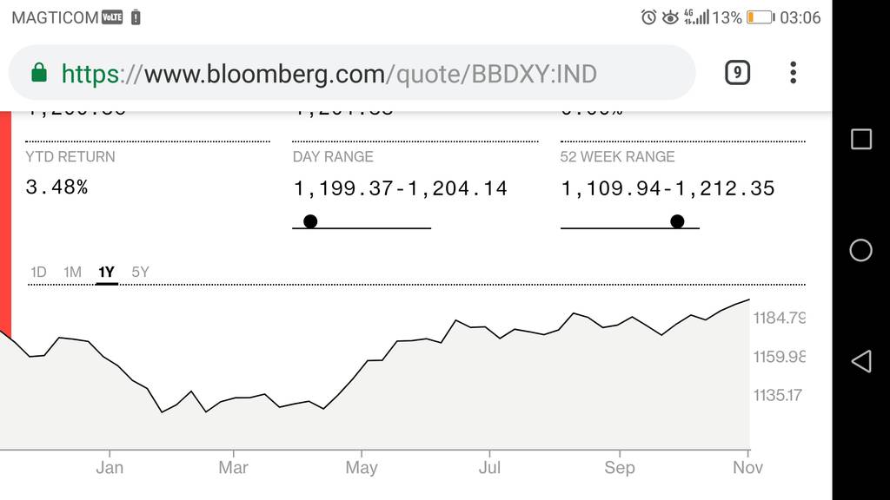The image size is (890, 500).
Task: Tap the eye comfort status icon
Action: coord(670,17)
